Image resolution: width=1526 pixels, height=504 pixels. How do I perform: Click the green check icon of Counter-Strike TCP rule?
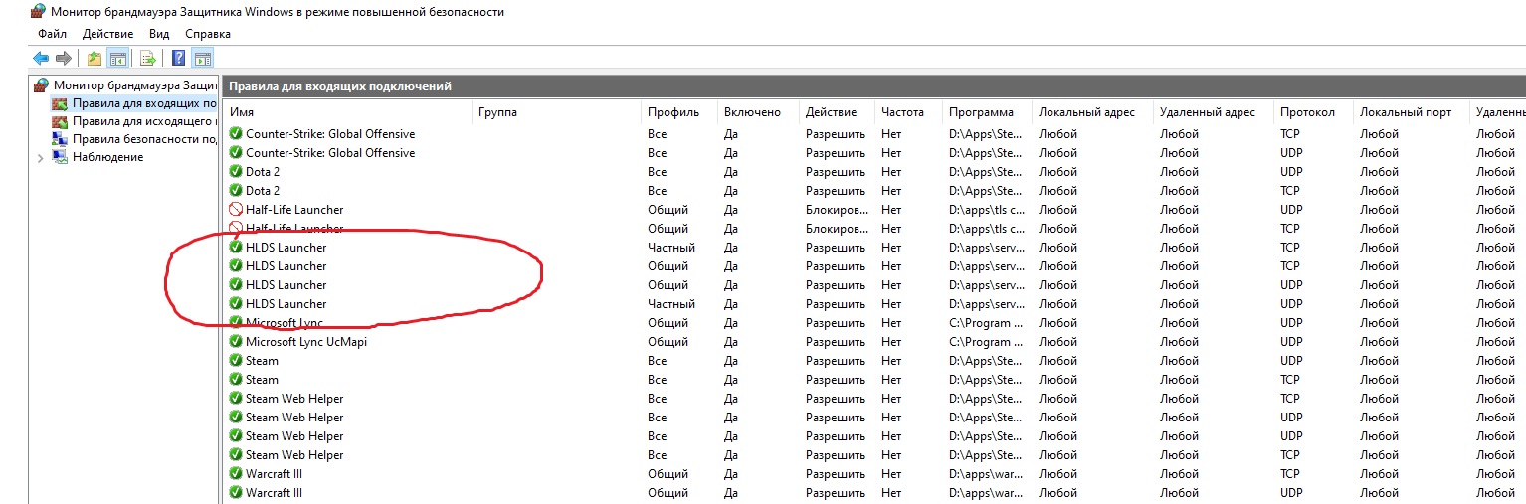click(x=236, y=134)
